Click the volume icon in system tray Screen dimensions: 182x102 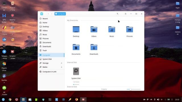click(x=158, y=99)
